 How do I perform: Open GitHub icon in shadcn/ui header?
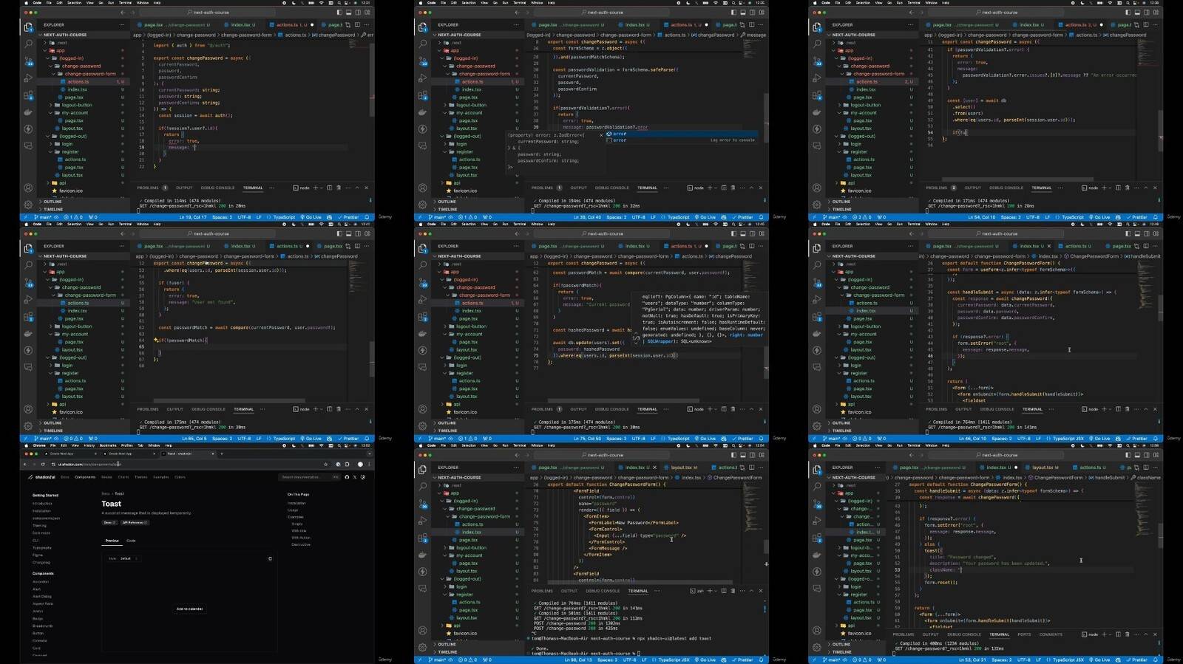(x=347, y=477)
